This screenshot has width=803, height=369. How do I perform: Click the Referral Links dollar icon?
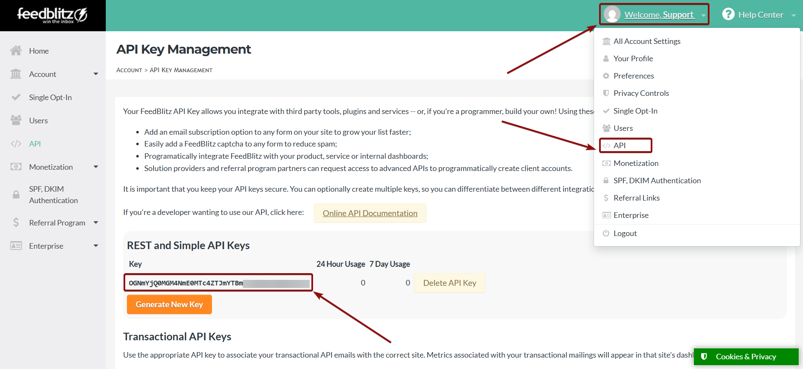606,198
